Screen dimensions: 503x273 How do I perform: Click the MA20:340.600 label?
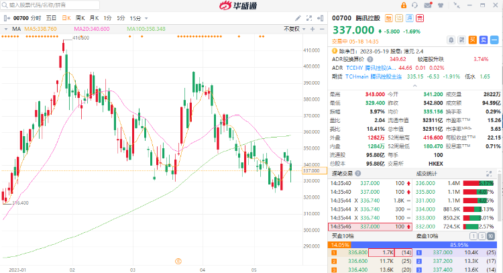(92, 30)
